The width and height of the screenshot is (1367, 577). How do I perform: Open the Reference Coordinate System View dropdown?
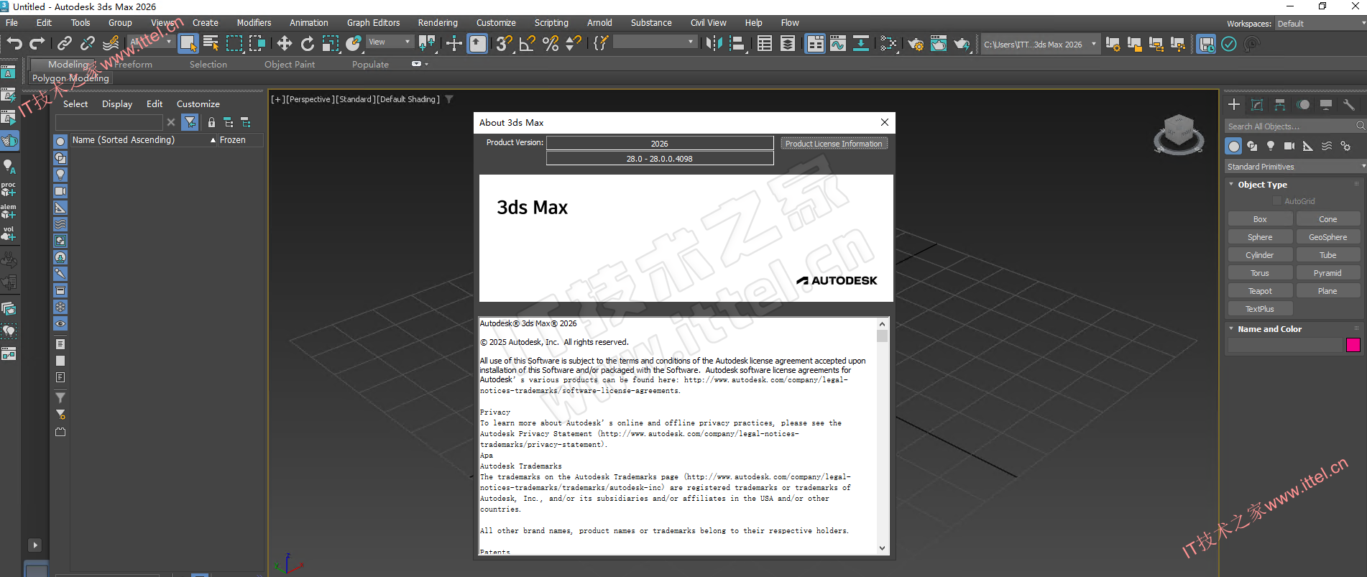[390, 42]
